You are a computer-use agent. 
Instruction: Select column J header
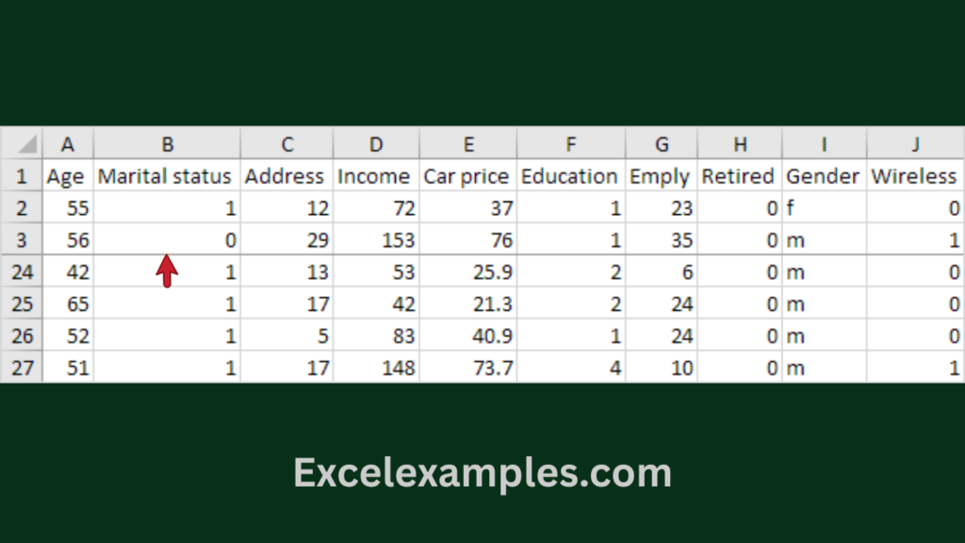[915, 144]
